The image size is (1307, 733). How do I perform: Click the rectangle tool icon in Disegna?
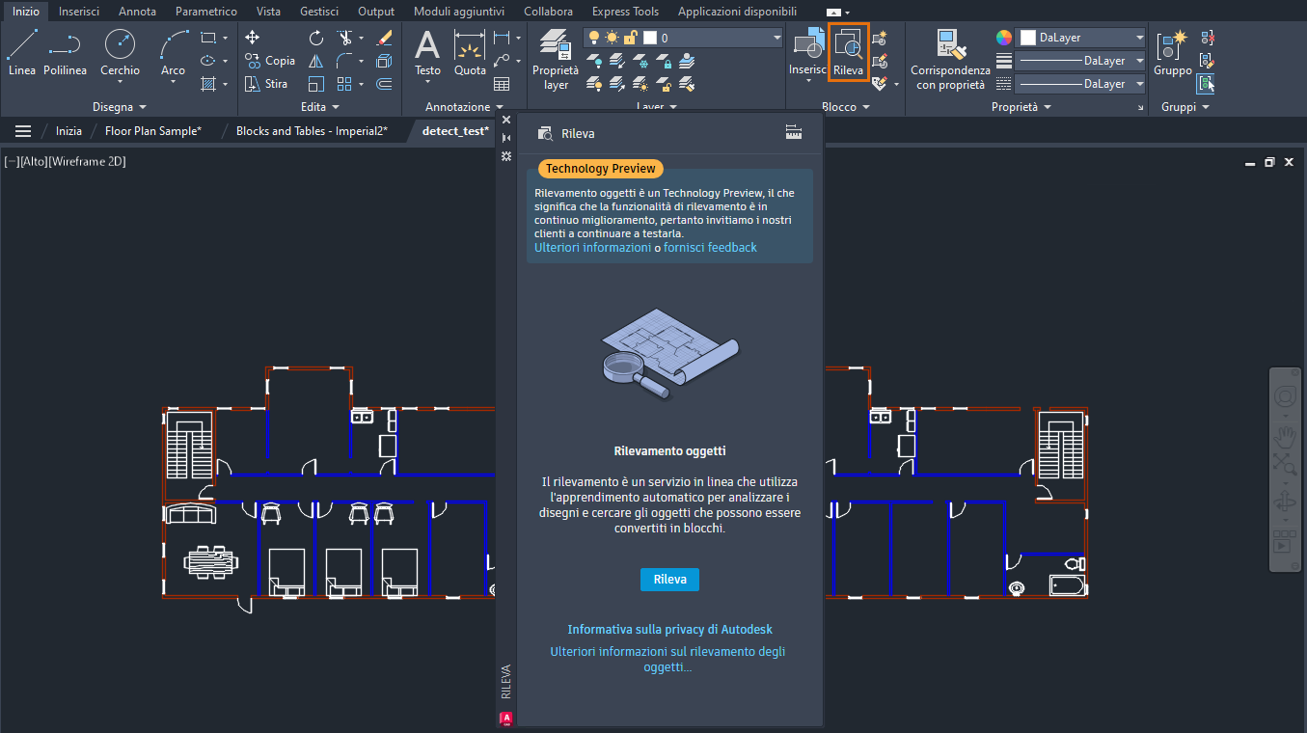click(x=208, y=38)
